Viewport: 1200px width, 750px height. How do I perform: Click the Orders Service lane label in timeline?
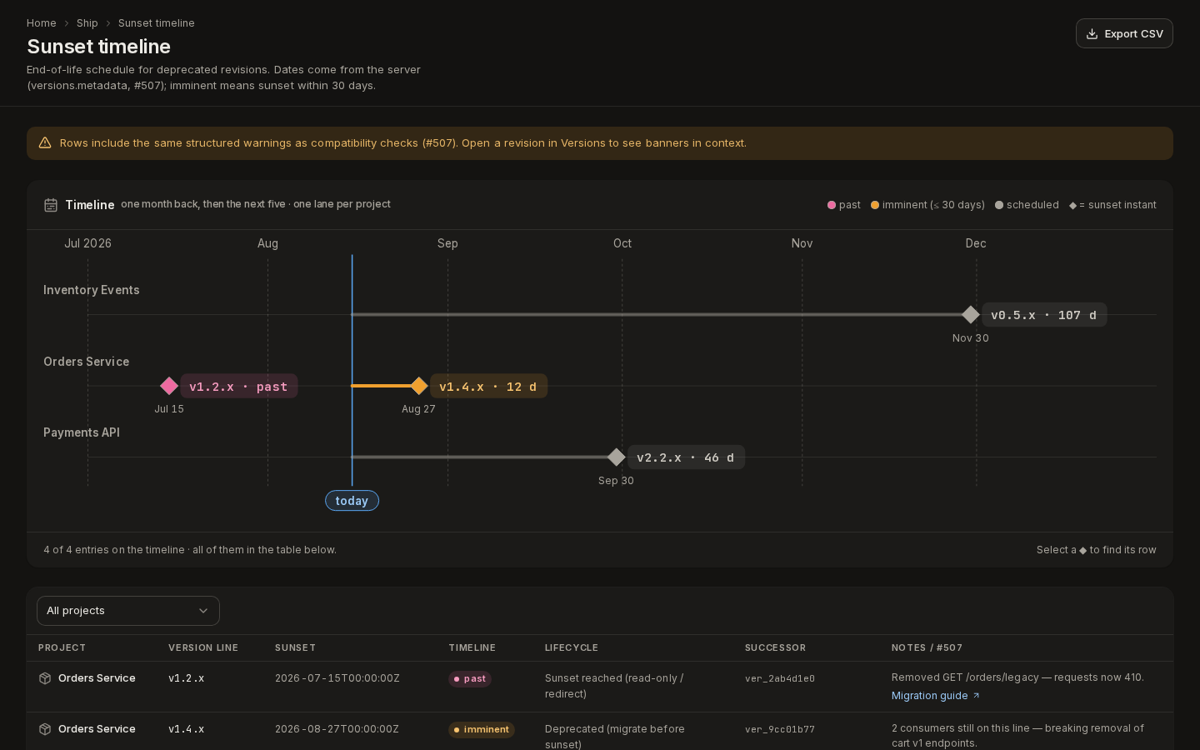[x=87, y=362]
